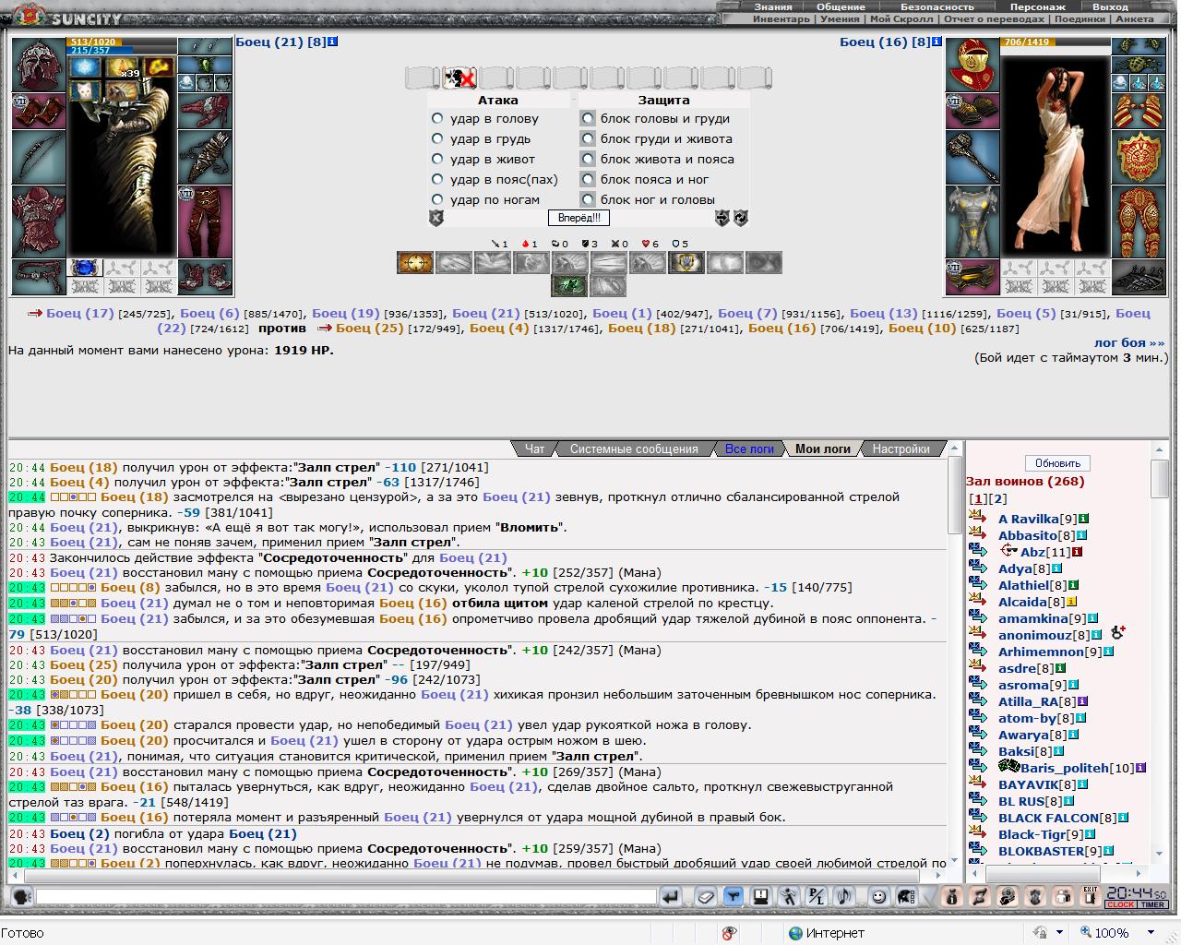Inspect opponent's red round shield slot
Screen dimensions: 1181x945
pos(1138,157)
